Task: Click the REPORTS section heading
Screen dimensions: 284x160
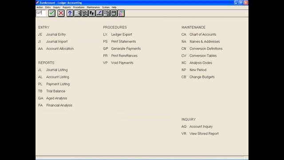Action: 46,63
